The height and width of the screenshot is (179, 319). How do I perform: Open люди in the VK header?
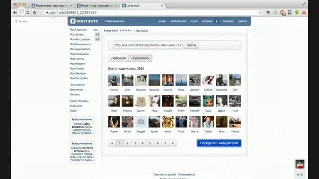click(162, 21)
